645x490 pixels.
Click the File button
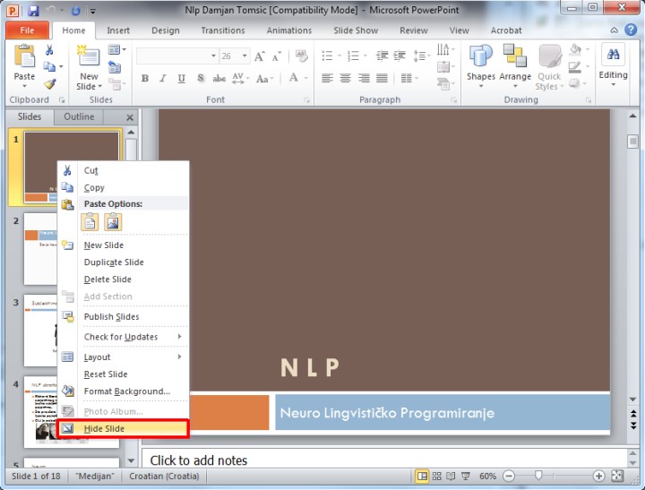(28, 30)
